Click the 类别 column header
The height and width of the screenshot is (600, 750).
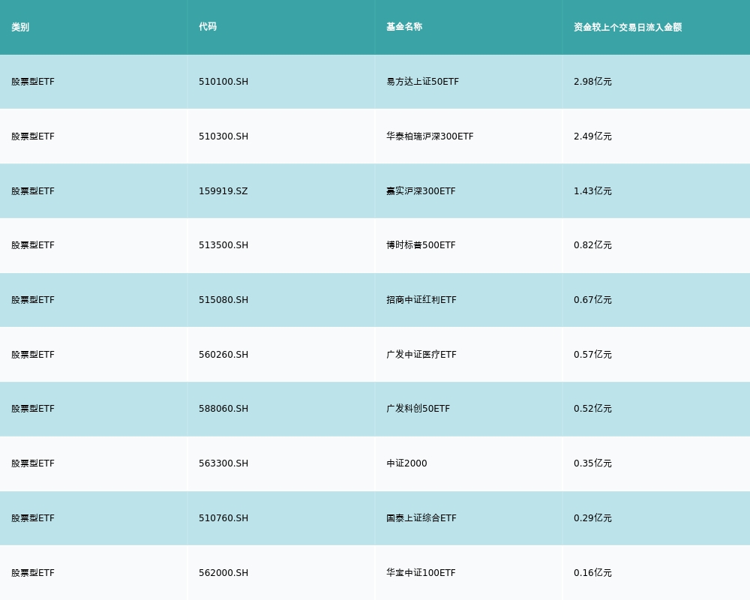click(x=20, y=27)
